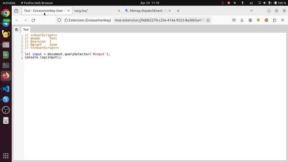Open the Extensions puzzle piece menu
Screen dimensions: 288x162
pyautogui.click(x=274, y=20)
